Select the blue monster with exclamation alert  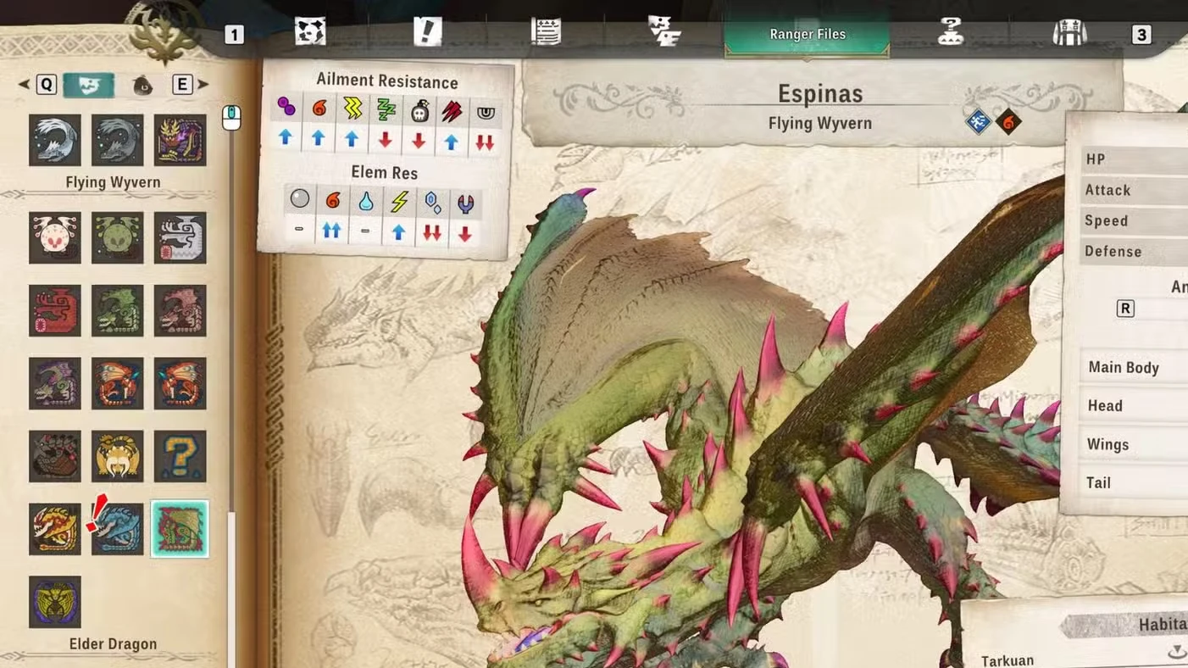tap(118, 529)
